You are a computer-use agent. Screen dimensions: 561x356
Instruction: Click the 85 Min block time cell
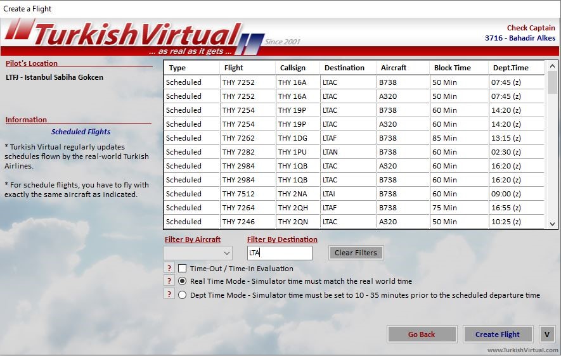point(459,138)
